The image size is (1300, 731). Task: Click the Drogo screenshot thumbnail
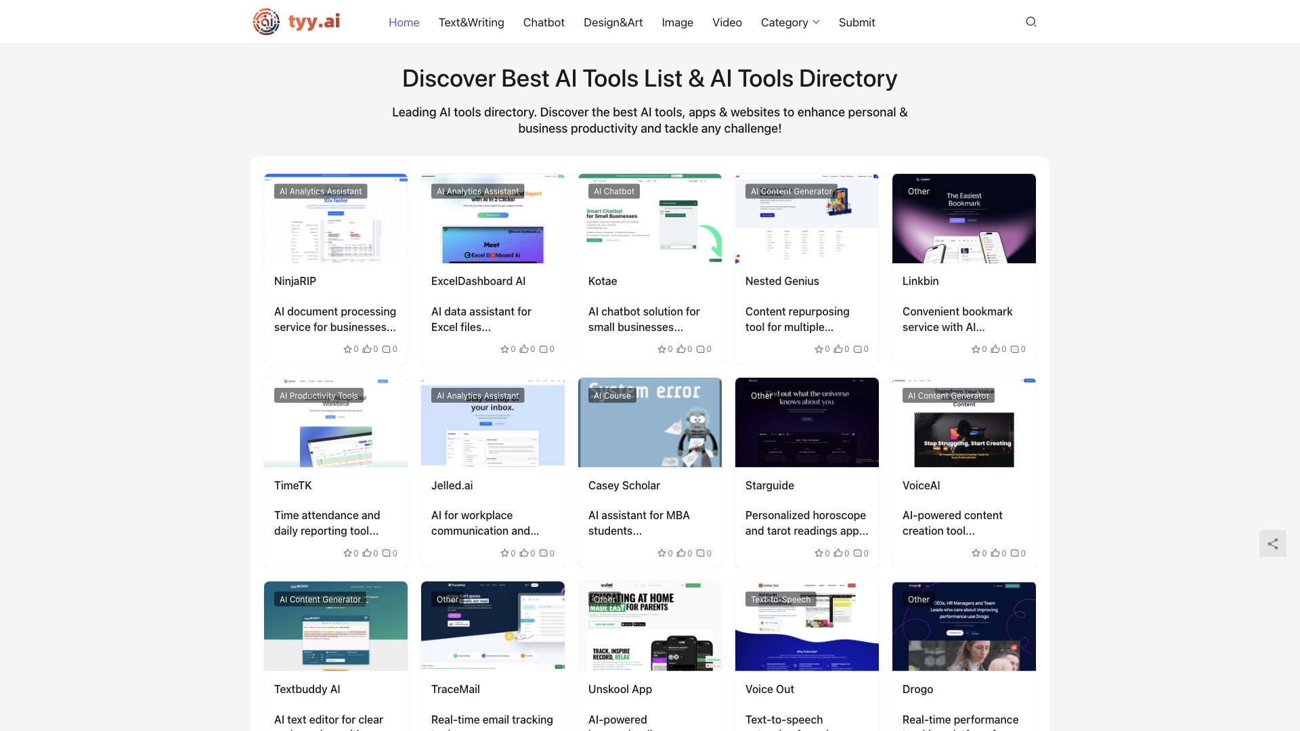963,625
